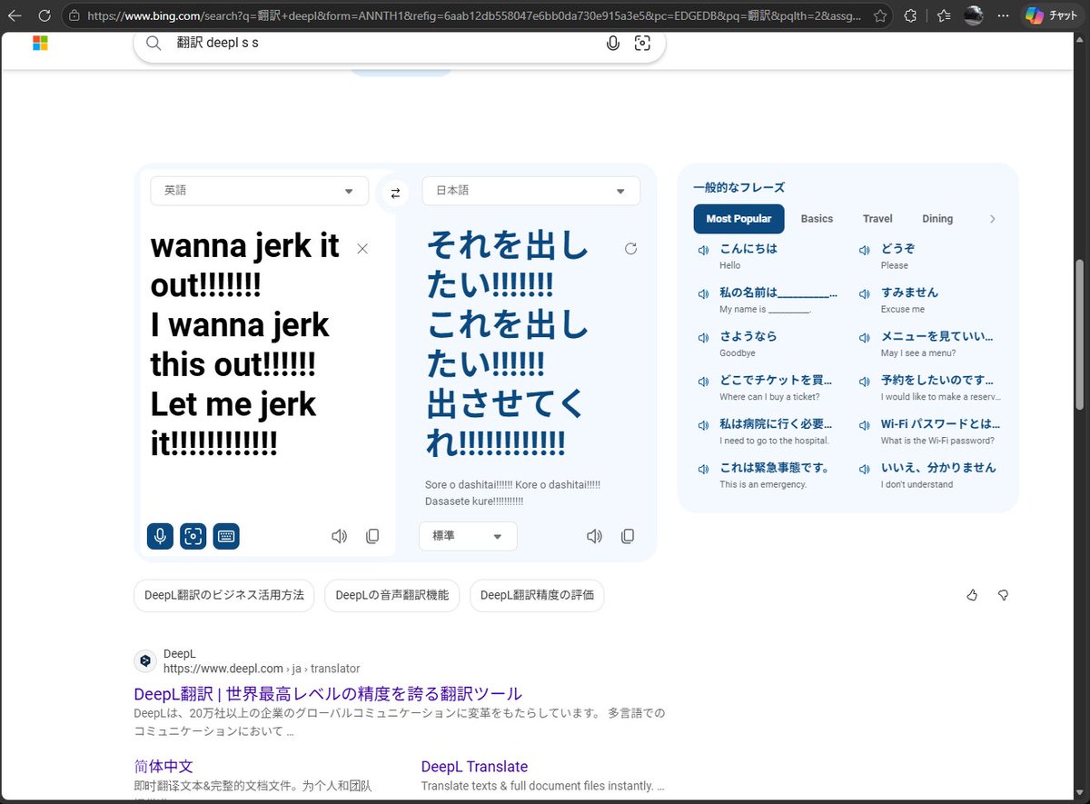This screenshot has width=1090, height=804.
Task: Copy the Japanese translation
Action: pos(628,536)
